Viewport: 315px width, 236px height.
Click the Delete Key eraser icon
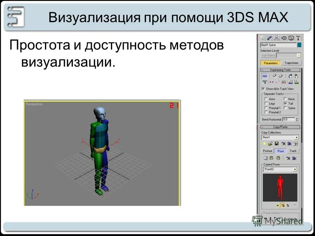[281, 76]
